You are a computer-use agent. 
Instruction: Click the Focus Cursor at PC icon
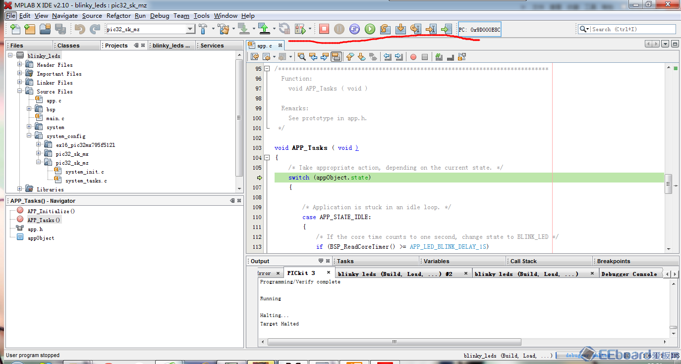pos(447,29)
